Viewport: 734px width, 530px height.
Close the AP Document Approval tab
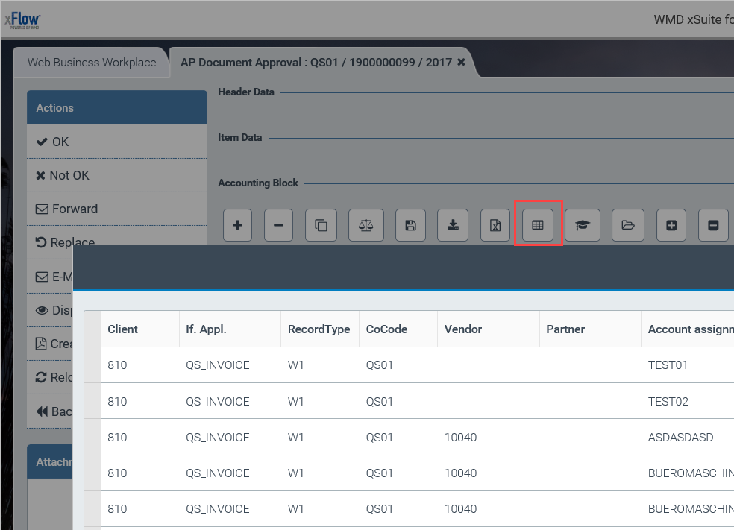point(461,63)
